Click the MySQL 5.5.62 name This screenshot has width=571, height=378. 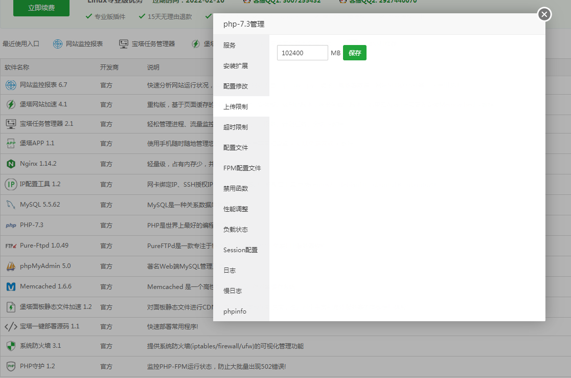pyautogui.click(x=40, y=205)
